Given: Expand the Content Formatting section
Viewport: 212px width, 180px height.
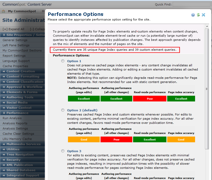Looking at the screenshot, I should tap(22, 76).
